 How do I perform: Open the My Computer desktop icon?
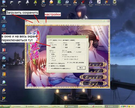pyautogui.click(x=4, y=3)
